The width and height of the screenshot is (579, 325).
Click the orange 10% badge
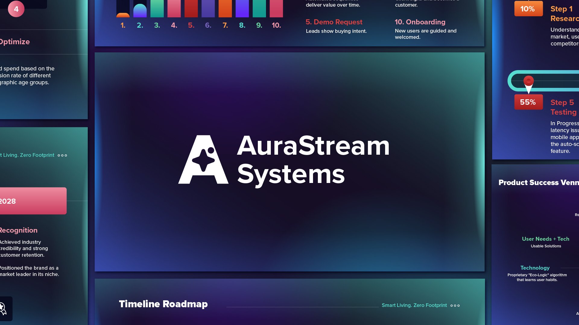[528, 9]
